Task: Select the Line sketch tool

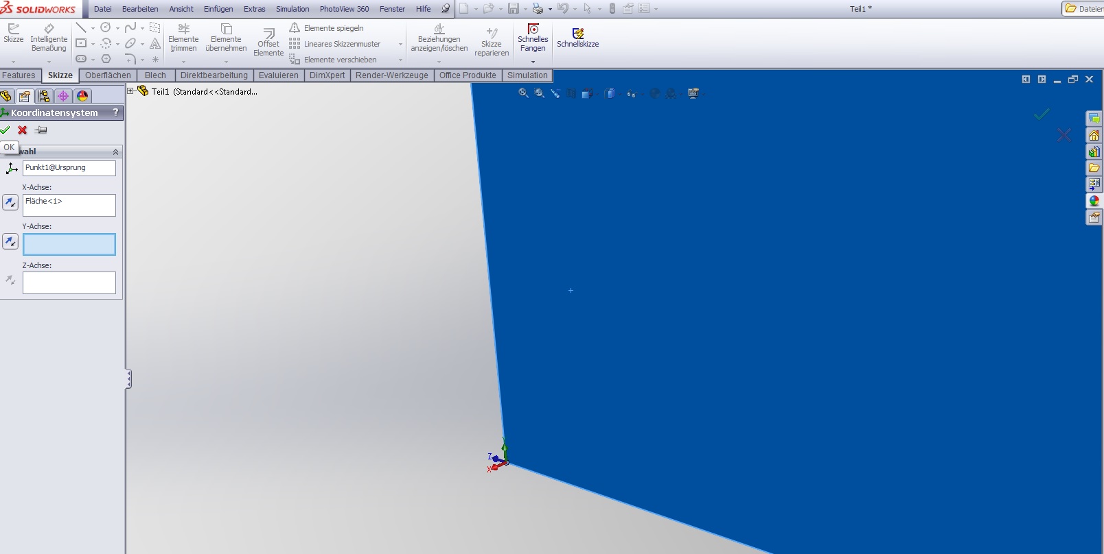Action: 81,27
